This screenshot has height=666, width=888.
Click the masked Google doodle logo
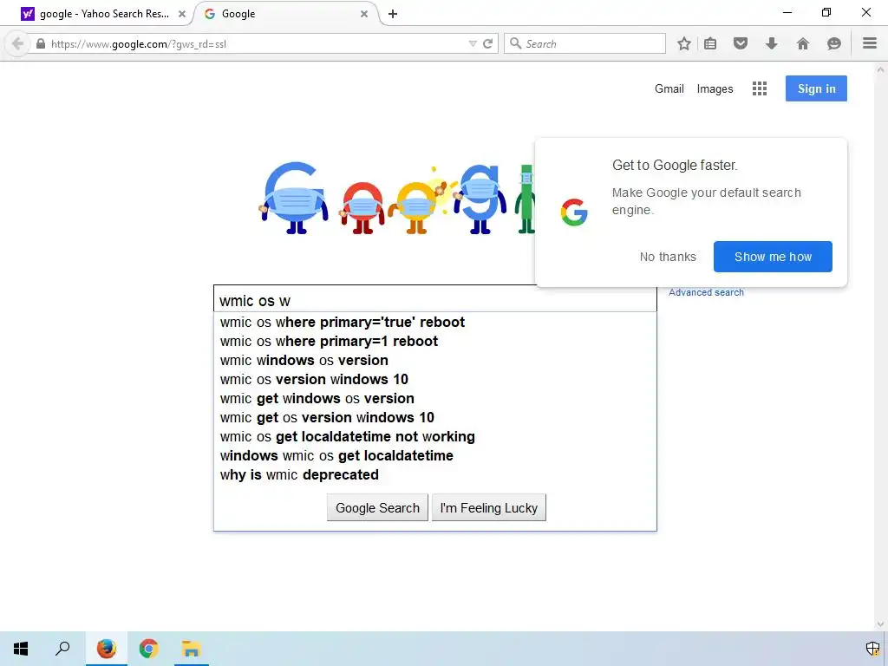pos(396,199)
